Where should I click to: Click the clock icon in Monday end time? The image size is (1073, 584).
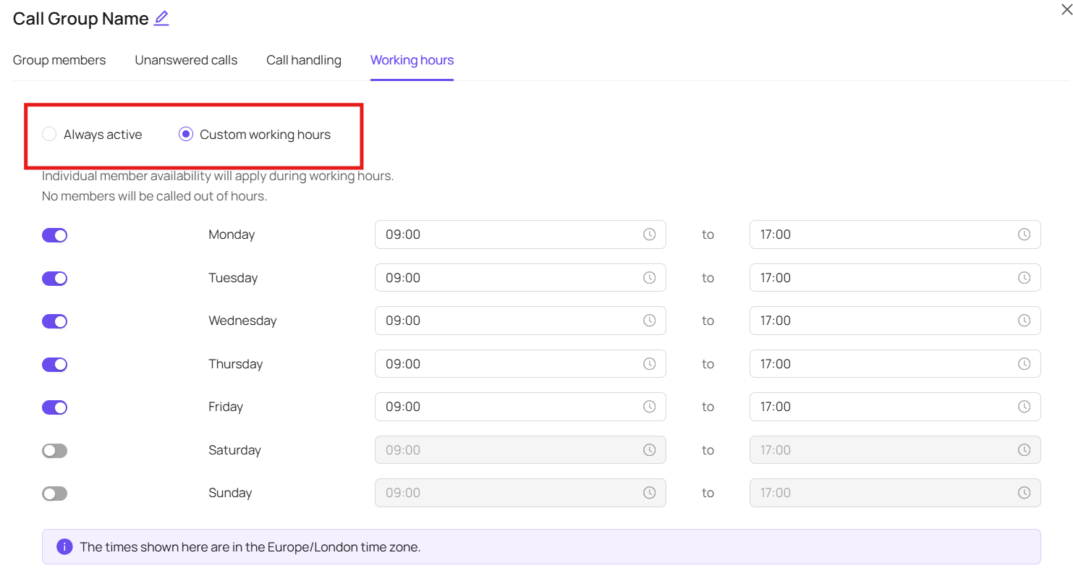tap(1025, 234)
